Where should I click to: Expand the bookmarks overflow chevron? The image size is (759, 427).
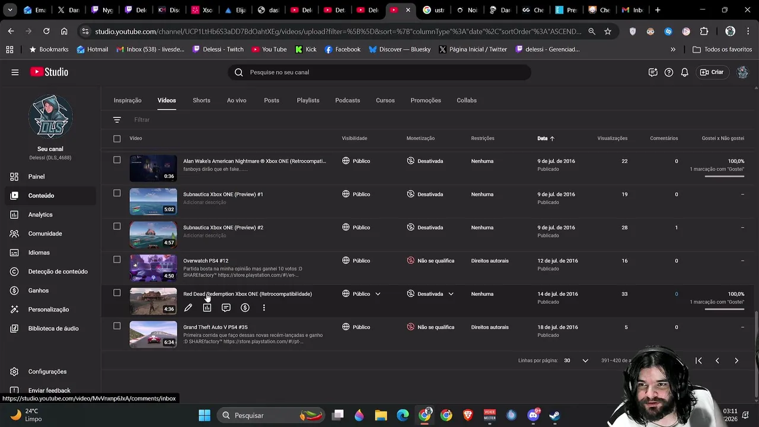673,50
